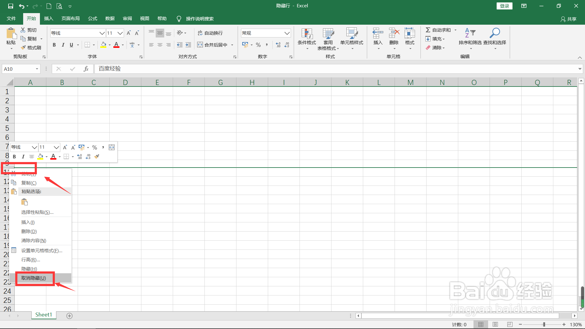The height and width of the screenshot is (329, 585).
Task: Open the 文件 File tab
Action: [11, 19]
